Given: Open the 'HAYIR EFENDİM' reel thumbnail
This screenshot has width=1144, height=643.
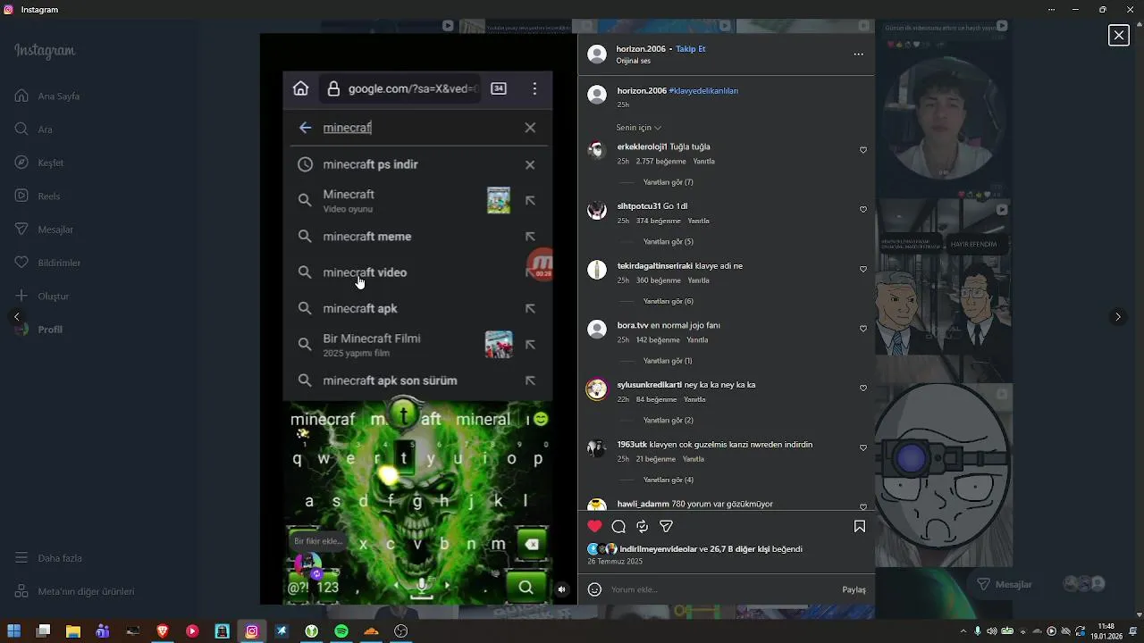Looking at the screenshot, I should tap(944, 290).
